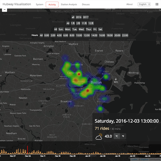Choose the 2:00 hour filter
Screen dimensions: 161x161
point(53,35)
